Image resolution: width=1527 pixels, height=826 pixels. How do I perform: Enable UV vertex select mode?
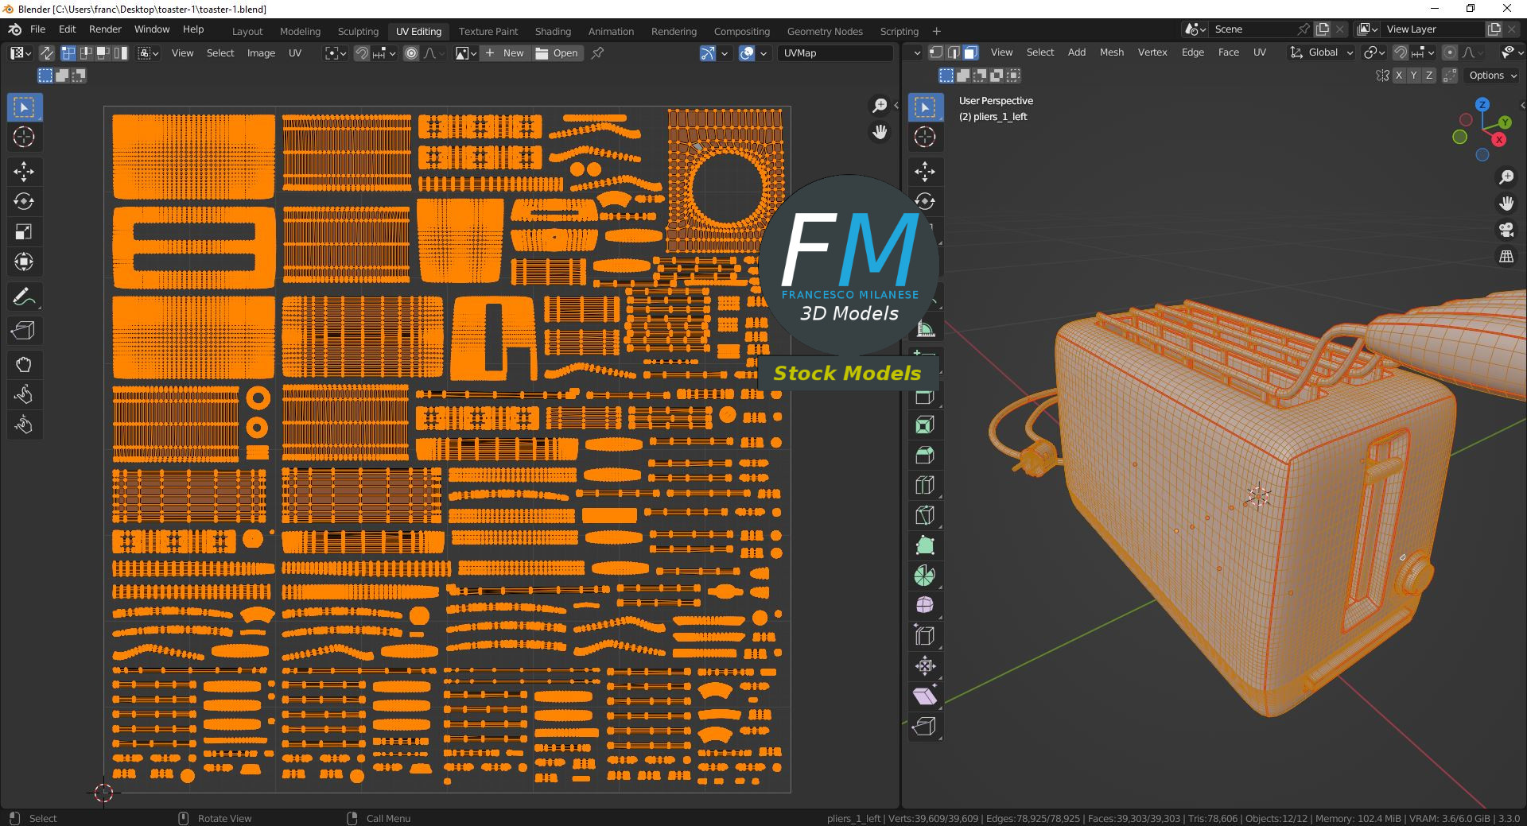point(68,53)
